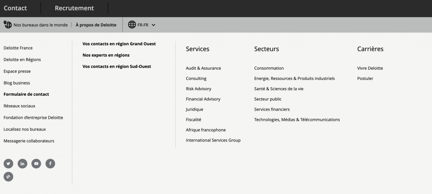The height and width of the screenshot is (194, 432).
Task: Open Vivre Deloitte
Action: 370,68
